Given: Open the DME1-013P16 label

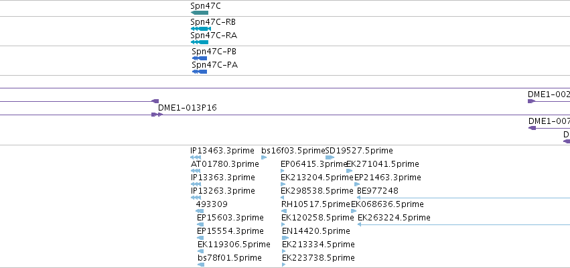Looking at the screenshot, I should [x=188, y=108].
